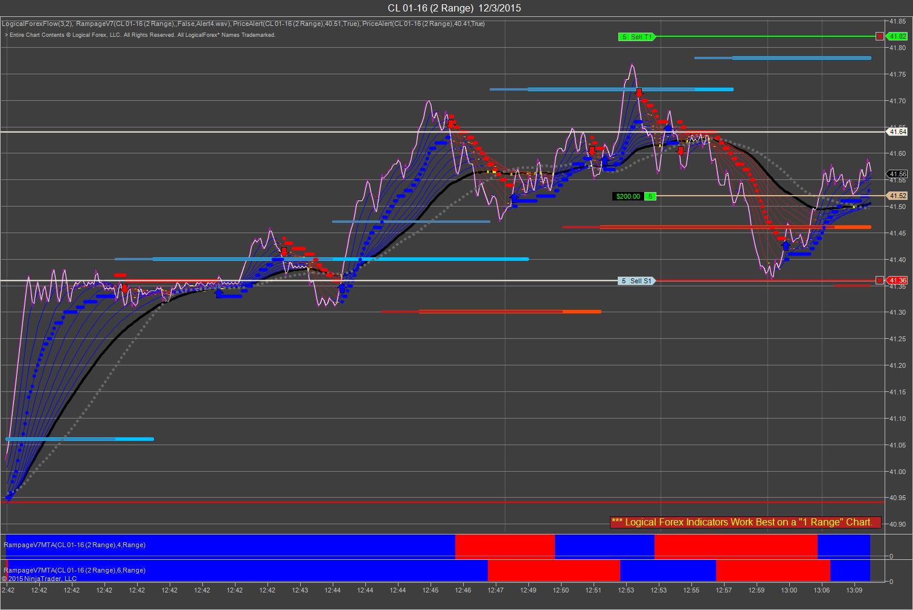Select the PriceAlert 40.51 indicator label
Screen dimensions: 913x610
(x=296, y=24)
